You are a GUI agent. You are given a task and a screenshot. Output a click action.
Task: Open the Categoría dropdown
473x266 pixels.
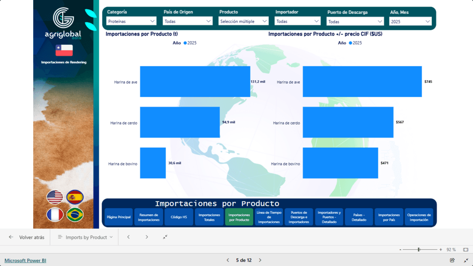tap(132, 21)
